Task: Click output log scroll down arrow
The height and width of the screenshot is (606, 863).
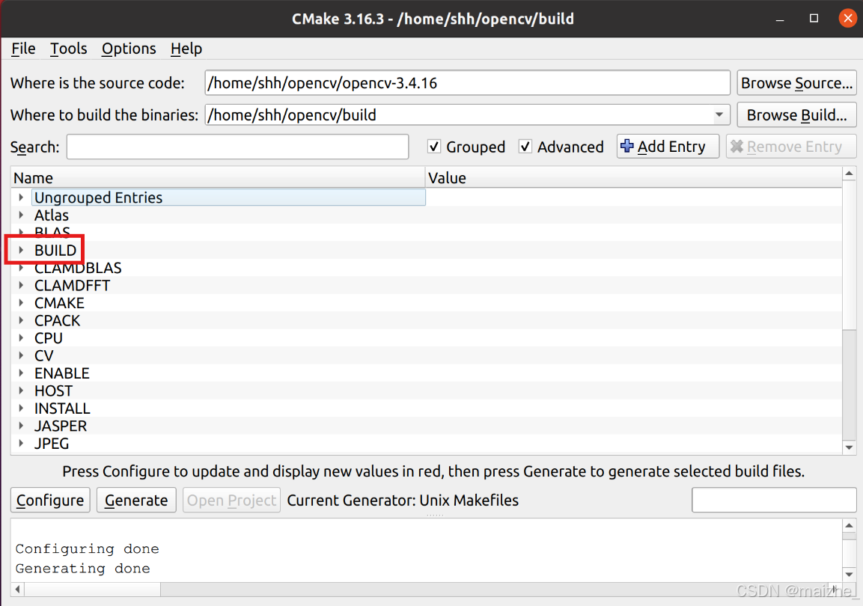Action: [x=850, y=575]
